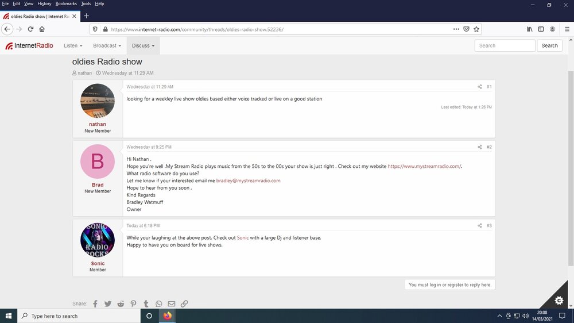This screenshot has height=323, width=574.
Task: Select the oldies Radio show browser tab
Action: (40, 16)
